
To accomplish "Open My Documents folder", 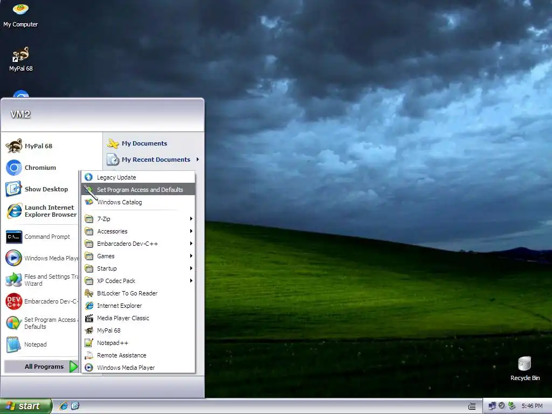I will pos(144,143).
